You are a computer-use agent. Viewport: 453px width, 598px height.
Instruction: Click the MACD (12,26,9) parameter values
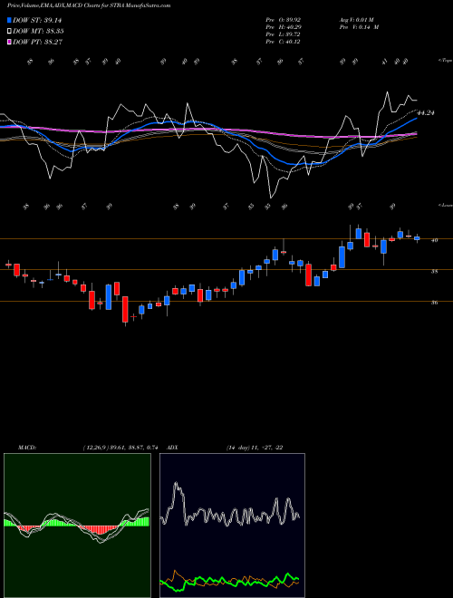click(120, 448)
